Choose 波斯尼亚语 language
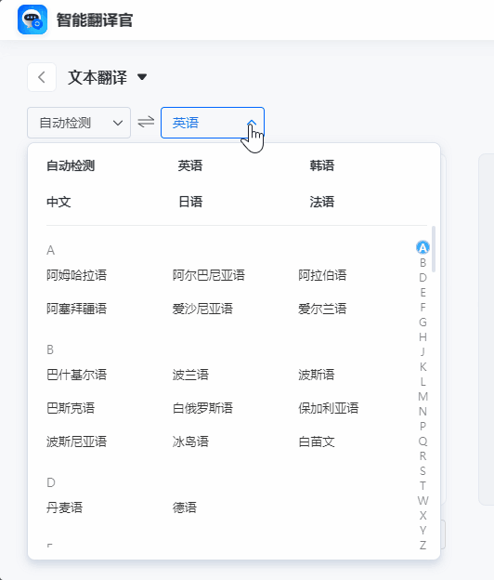The height and width of the screenshot is (580, 494). point(76,442)
